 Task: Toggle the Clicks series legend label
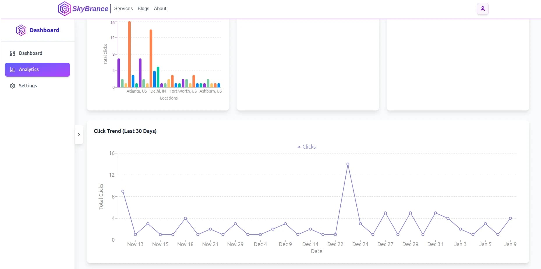point(309,147)
